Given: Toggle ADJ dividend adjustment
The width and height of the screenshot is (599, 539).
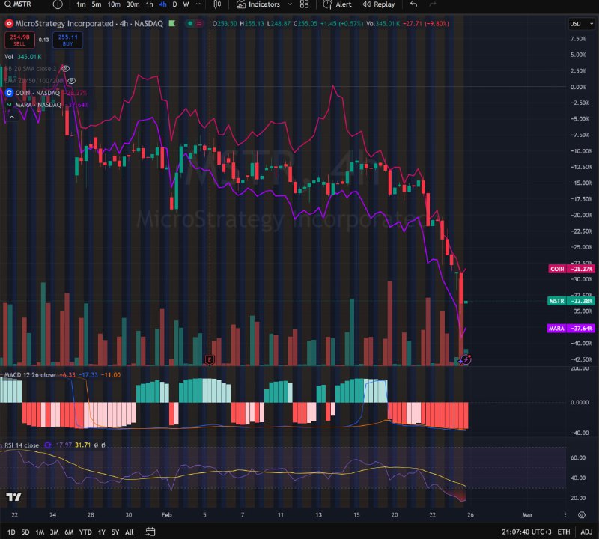Looking at the screenshot, I should 586,532.
